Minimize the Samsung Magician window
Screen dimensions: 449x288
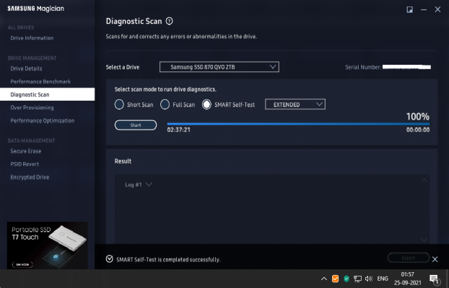point(424,9)
